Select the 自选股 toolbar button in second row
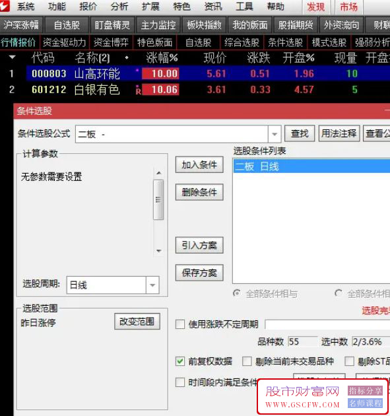 (67, 25)
